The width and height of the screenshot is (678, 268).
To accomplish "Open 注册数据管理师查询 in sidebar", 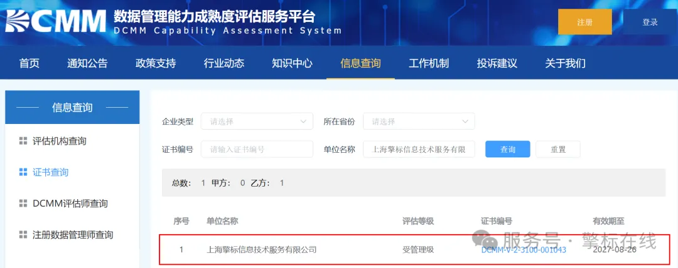I will pyautogui.click(x=73, y=235).
